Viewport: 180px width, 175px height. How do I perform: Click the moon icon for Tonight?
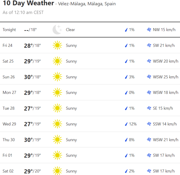57,30
